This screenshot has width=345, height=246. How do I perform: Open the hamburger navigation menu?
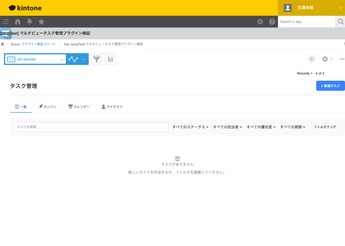pyautogui.click(x=6, y=22)
